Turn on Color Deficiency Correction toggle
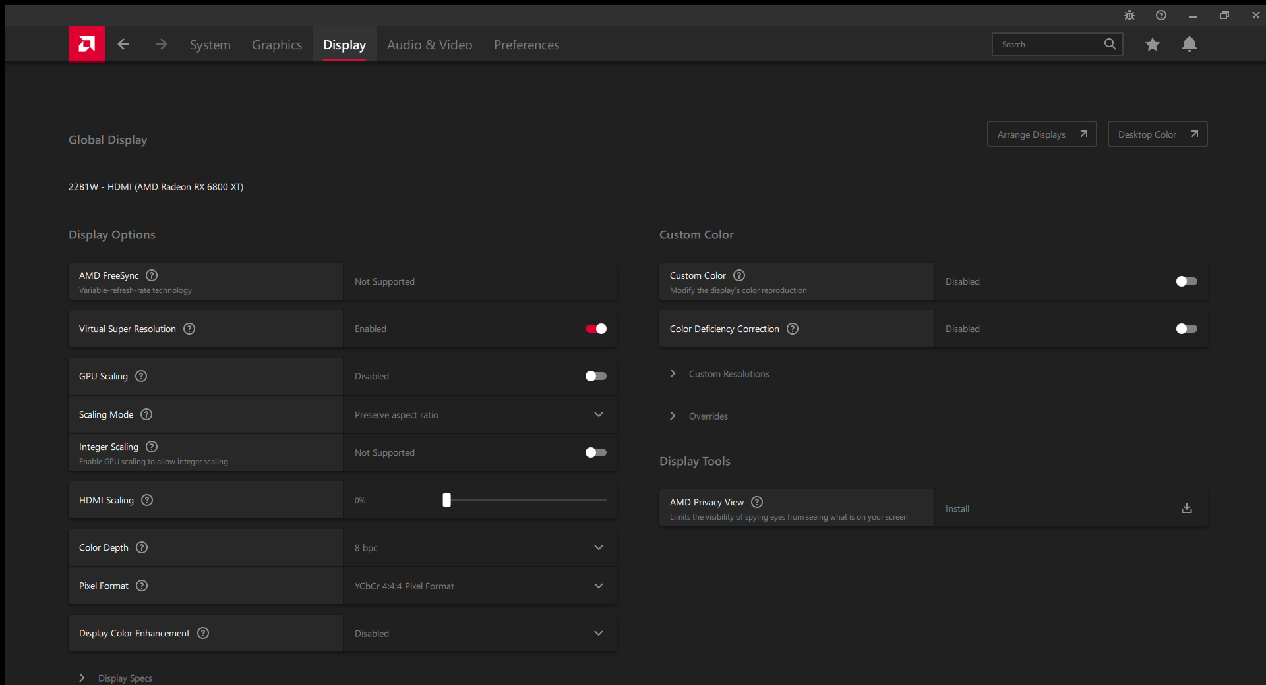Viewport: 1266px width, 685px height. coord(1186,329)
